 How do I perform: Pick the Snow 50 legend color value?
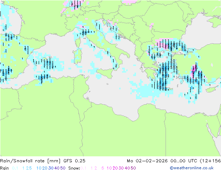133,168
